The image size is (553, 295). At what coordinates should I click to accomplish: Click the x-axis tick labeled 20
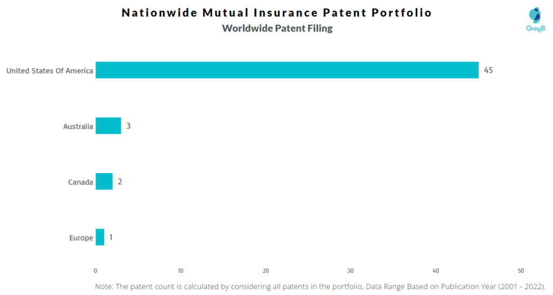(x=266, y=271)
